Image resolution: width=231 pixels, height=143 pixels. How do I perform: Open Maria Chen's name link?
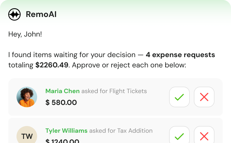pos(62,91)
